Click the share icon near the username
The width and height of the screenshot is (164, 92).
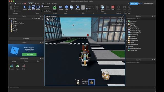pos(141,4)
